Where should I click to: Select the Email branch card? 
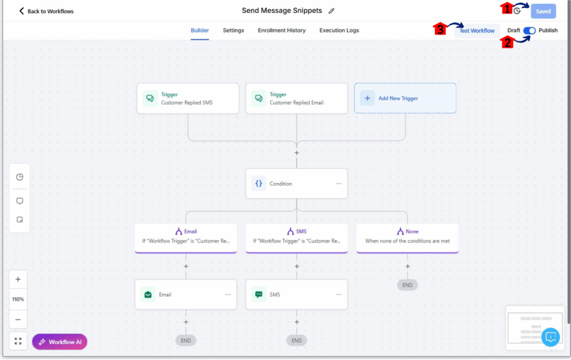(x=186, y=238)
